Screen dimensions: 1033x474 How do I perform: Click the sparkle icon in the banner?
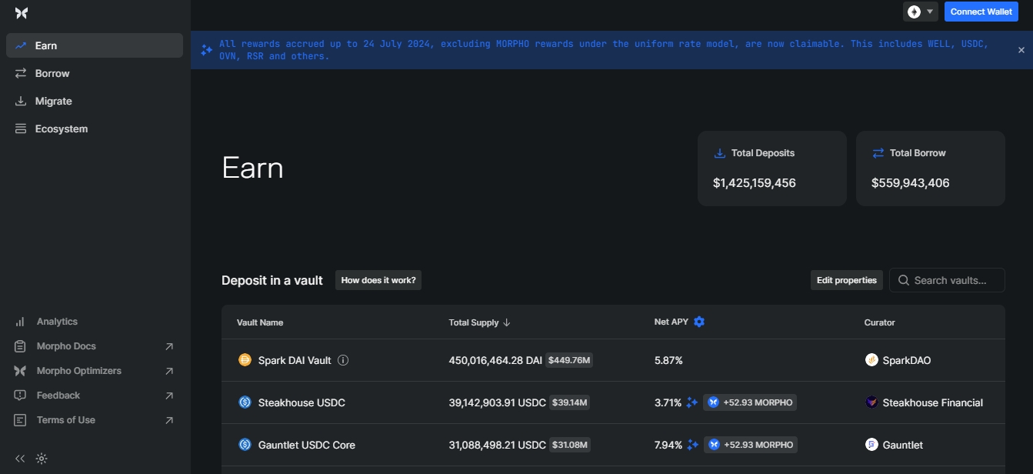206,50
